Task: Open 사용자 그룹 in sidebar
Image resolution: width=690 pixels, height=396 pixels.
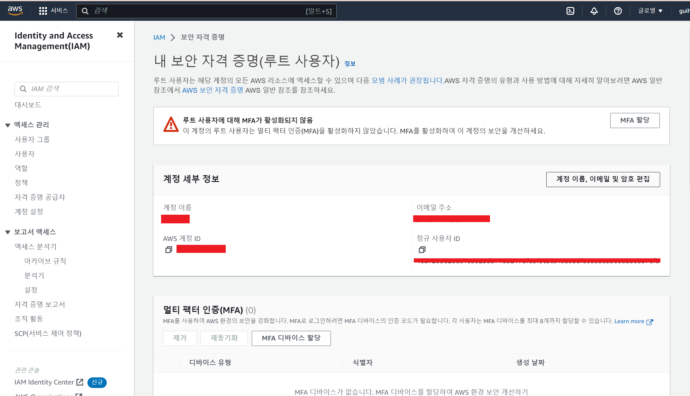Action: pyautogui.click(x=32, y=140)
